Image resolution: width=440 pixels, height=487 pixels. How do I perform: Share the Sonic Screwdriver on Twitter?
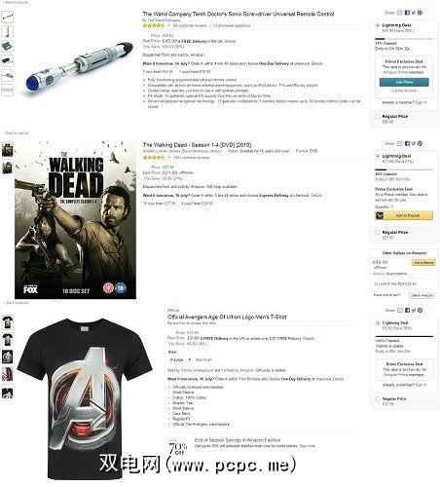point(414,13)
